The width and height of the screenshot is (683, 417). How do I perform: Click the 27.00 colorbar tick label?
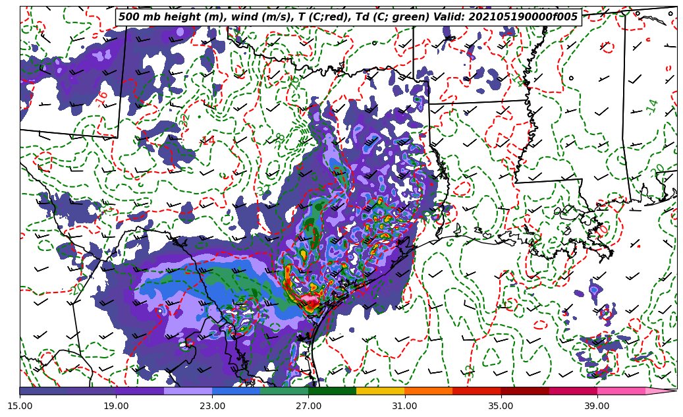tap(308, 406)
